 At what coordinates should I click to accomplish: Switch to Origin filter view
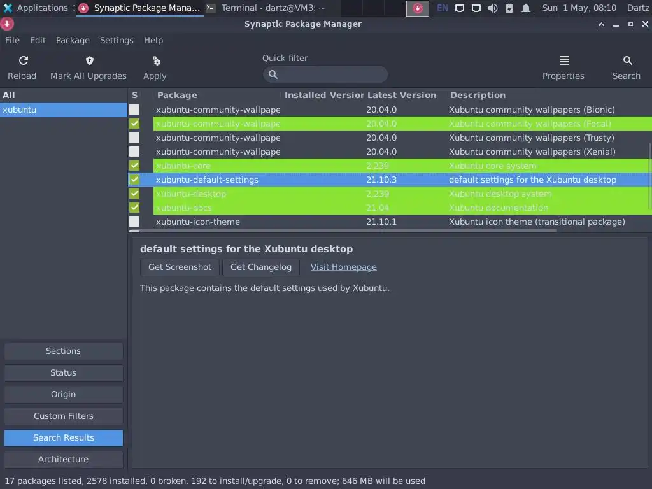pos(64,394)
